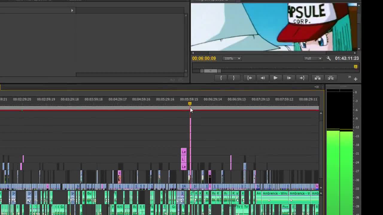Click the Mark In button
383x215 pixels.
click(221, 78)
